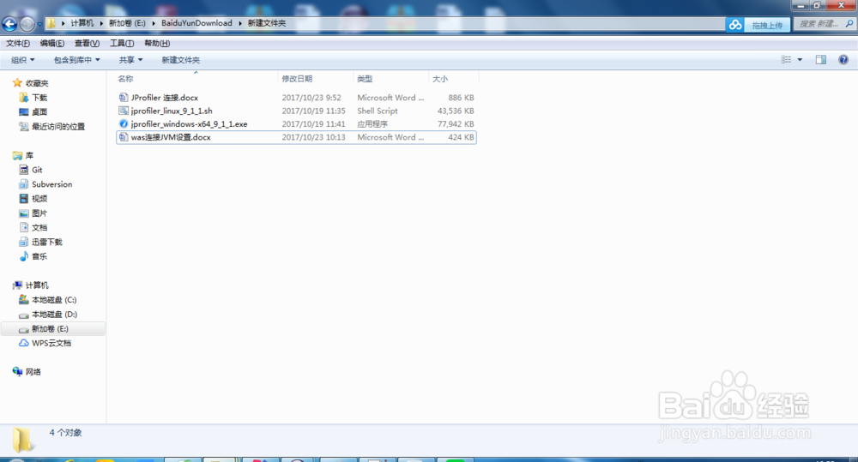The width and height of the screenshot is (858, 462).
Task: Open the recent locations dropdown arrow
Action: coord(39,25)
